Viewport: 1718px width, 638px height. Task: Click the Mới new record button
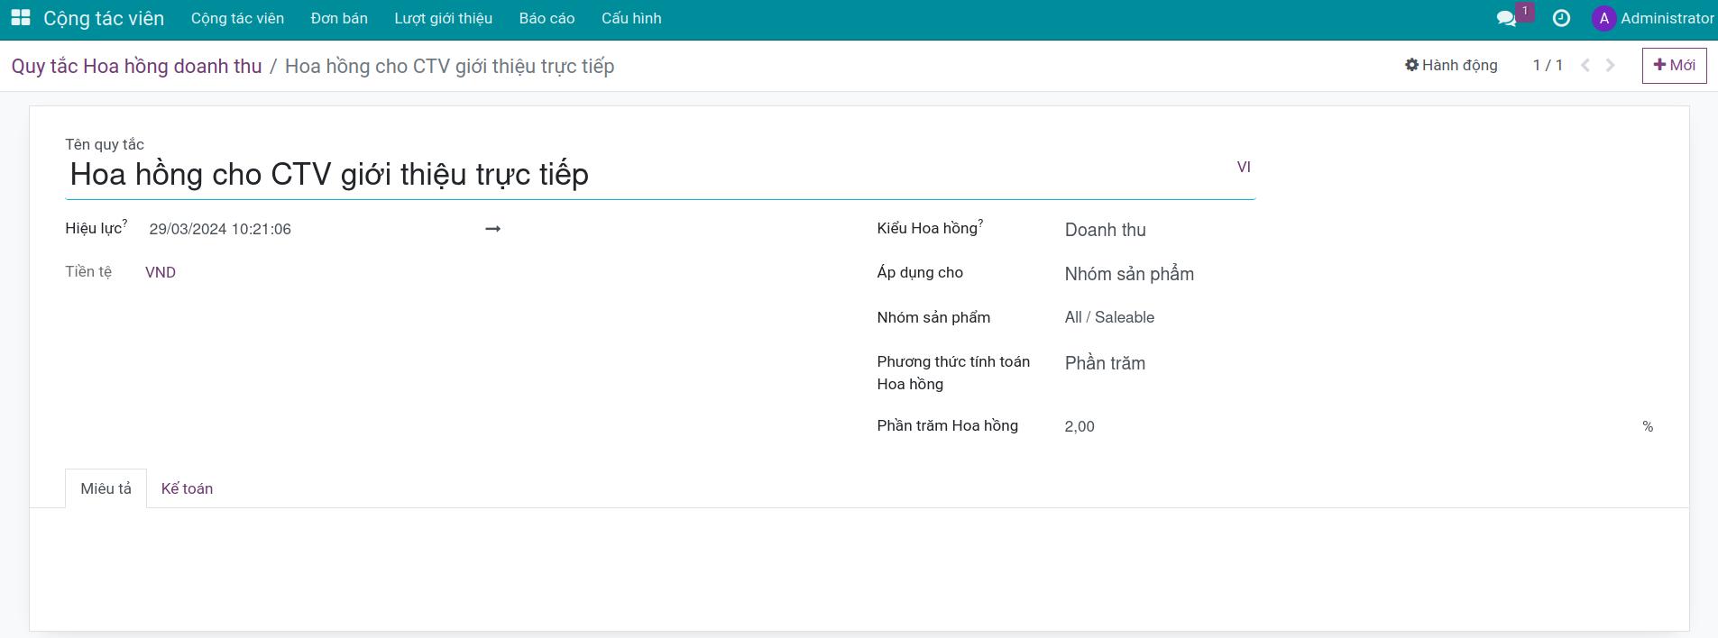[x=1674, y=65]
